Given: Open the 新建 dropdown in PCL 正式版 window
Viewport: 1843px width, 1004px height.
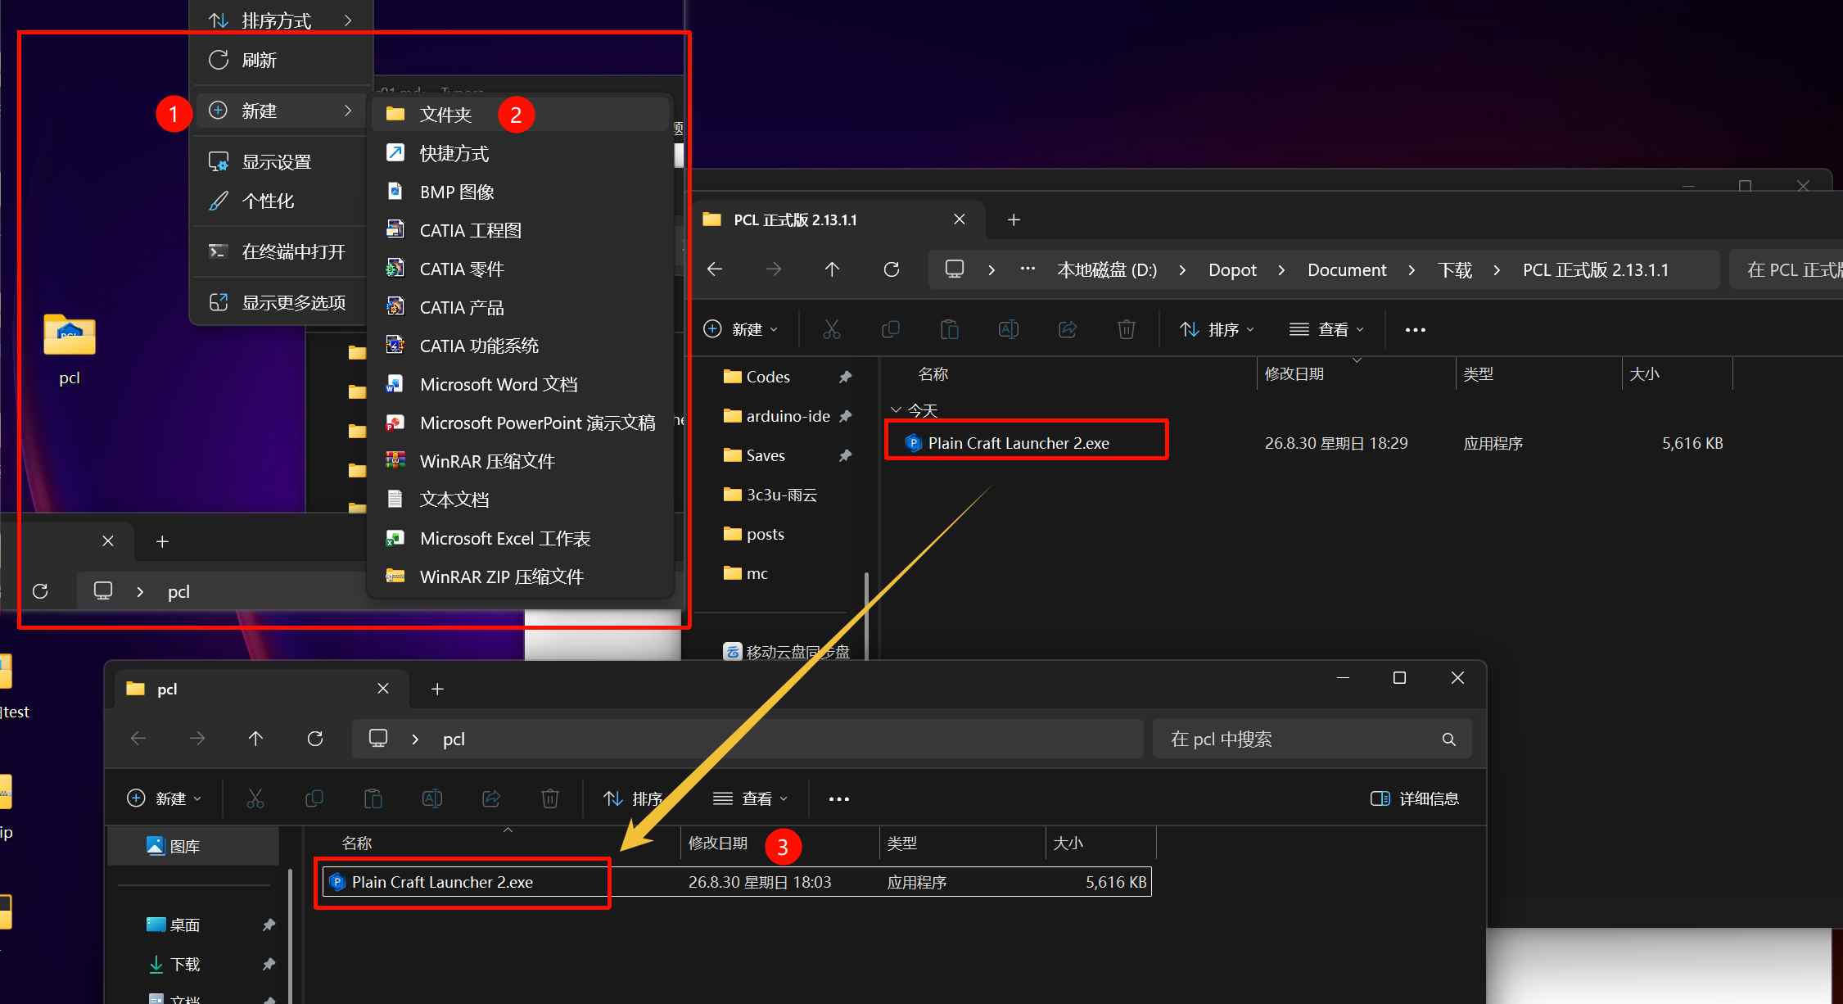Looking at the screenshot, I should coord(741,329).
